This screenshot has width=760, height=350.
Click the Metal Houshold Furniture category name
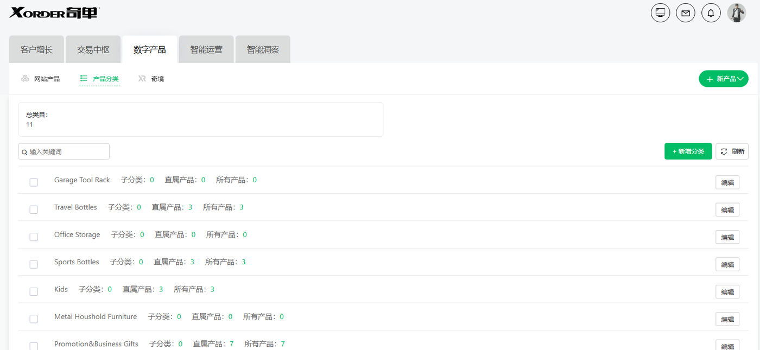pos(96,316)
